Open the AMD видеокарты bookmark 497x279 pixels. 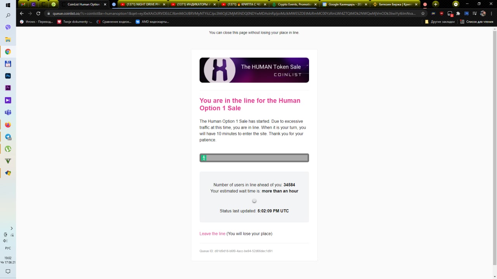pos(152,22)
